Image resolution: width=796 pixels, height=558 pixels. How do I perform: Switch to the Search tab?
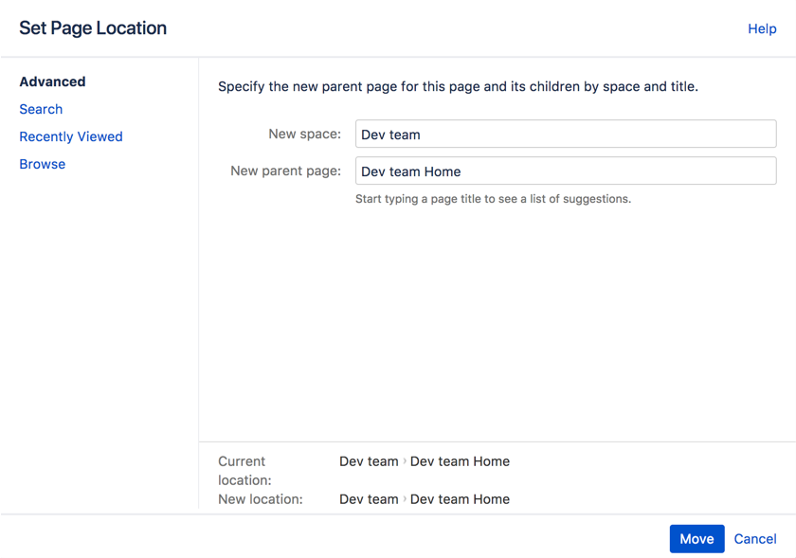(x=41, y=109)
